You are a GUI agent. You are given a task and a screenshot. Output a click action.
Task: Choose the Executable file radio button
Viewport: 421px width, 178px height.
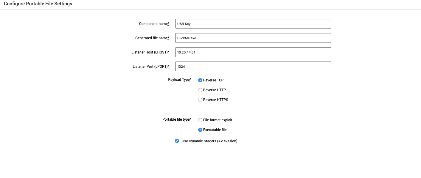coord(200,130)
